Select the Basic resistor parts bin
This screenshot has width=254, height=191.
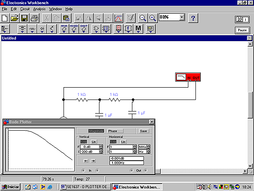[32, 29]
